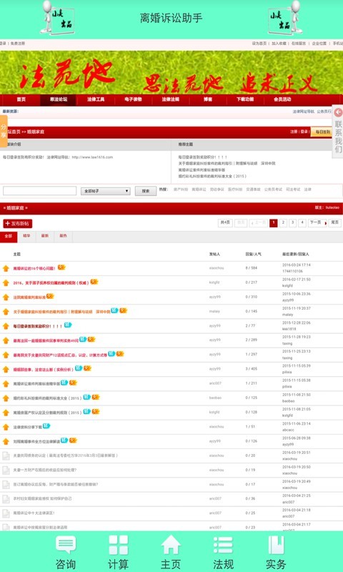Click the 下一页 next page button
The height and width of the screenshot is (572, 343).
pyautogui.click(x=317, y=223)
